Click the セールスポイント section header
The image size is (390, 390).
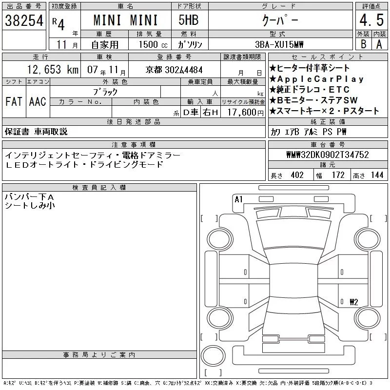pos(328,57)
